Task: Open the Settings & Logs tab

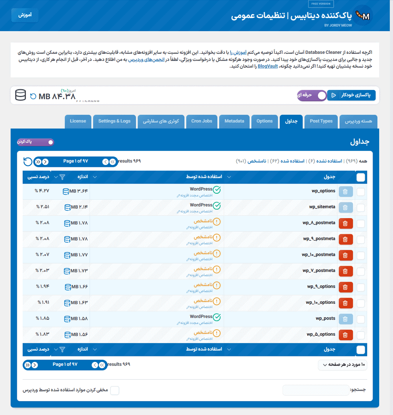Action: pos(114,121)
